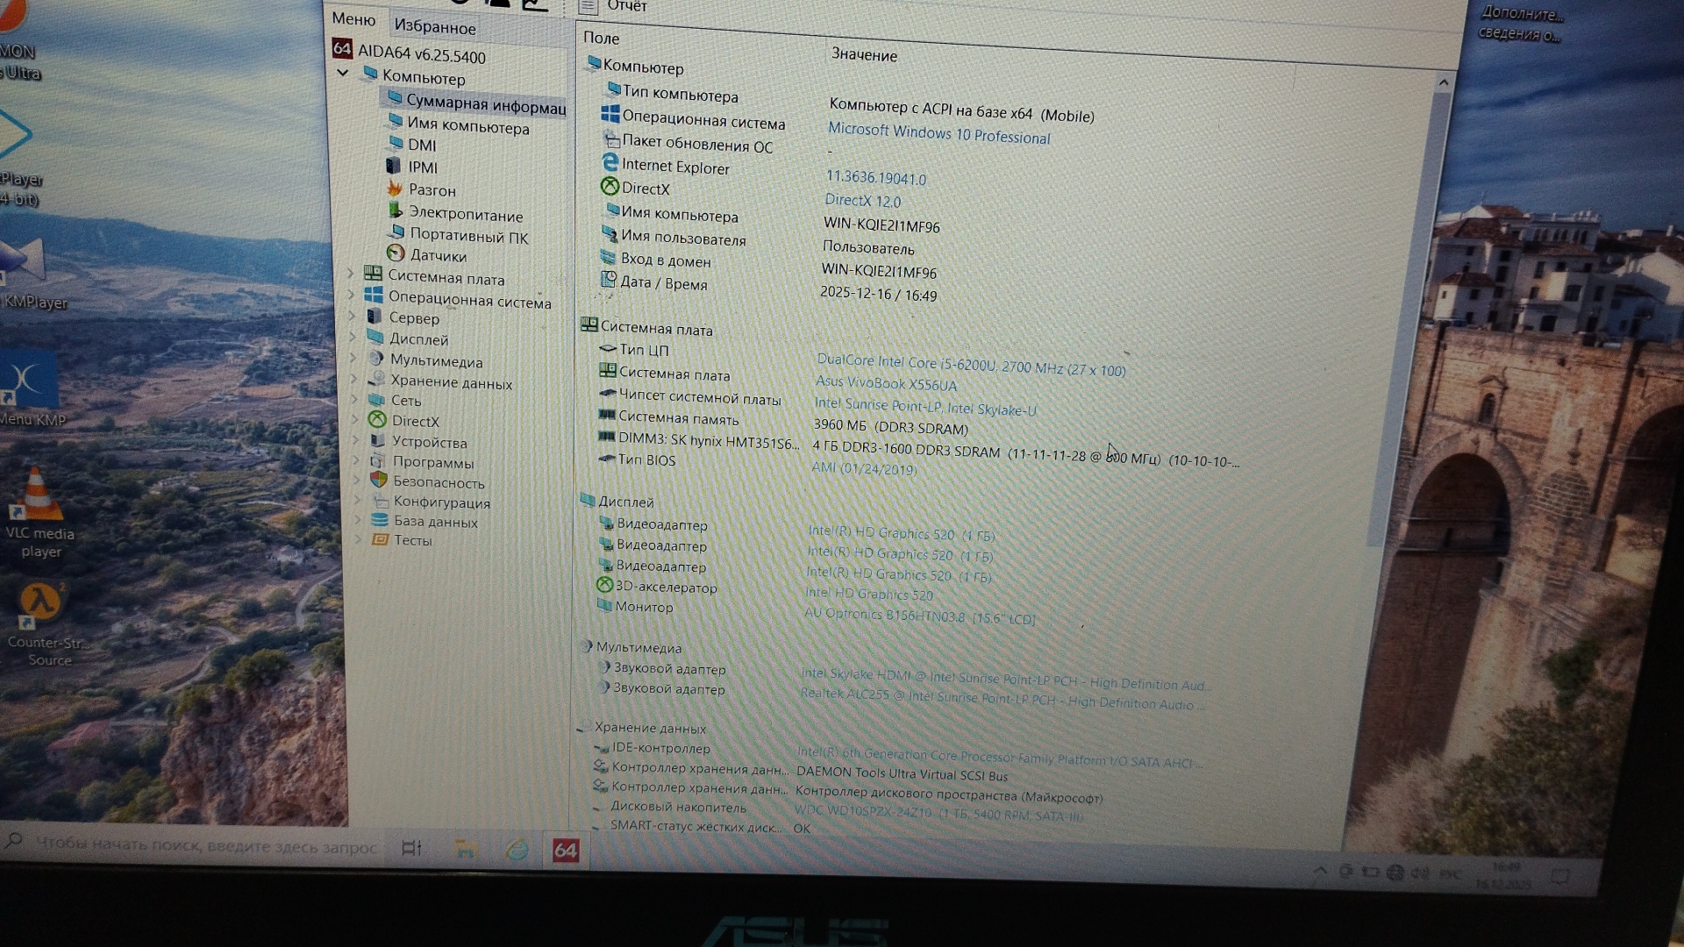The height and width of the screenshot is (947, 1684).
Task: Collapse the Computer (Компьютер) tree node
Action: 343,73
